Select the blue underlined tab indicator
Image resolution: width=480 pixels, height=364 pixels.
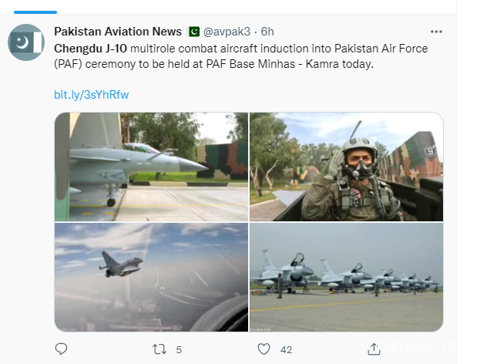pos(35,12)
